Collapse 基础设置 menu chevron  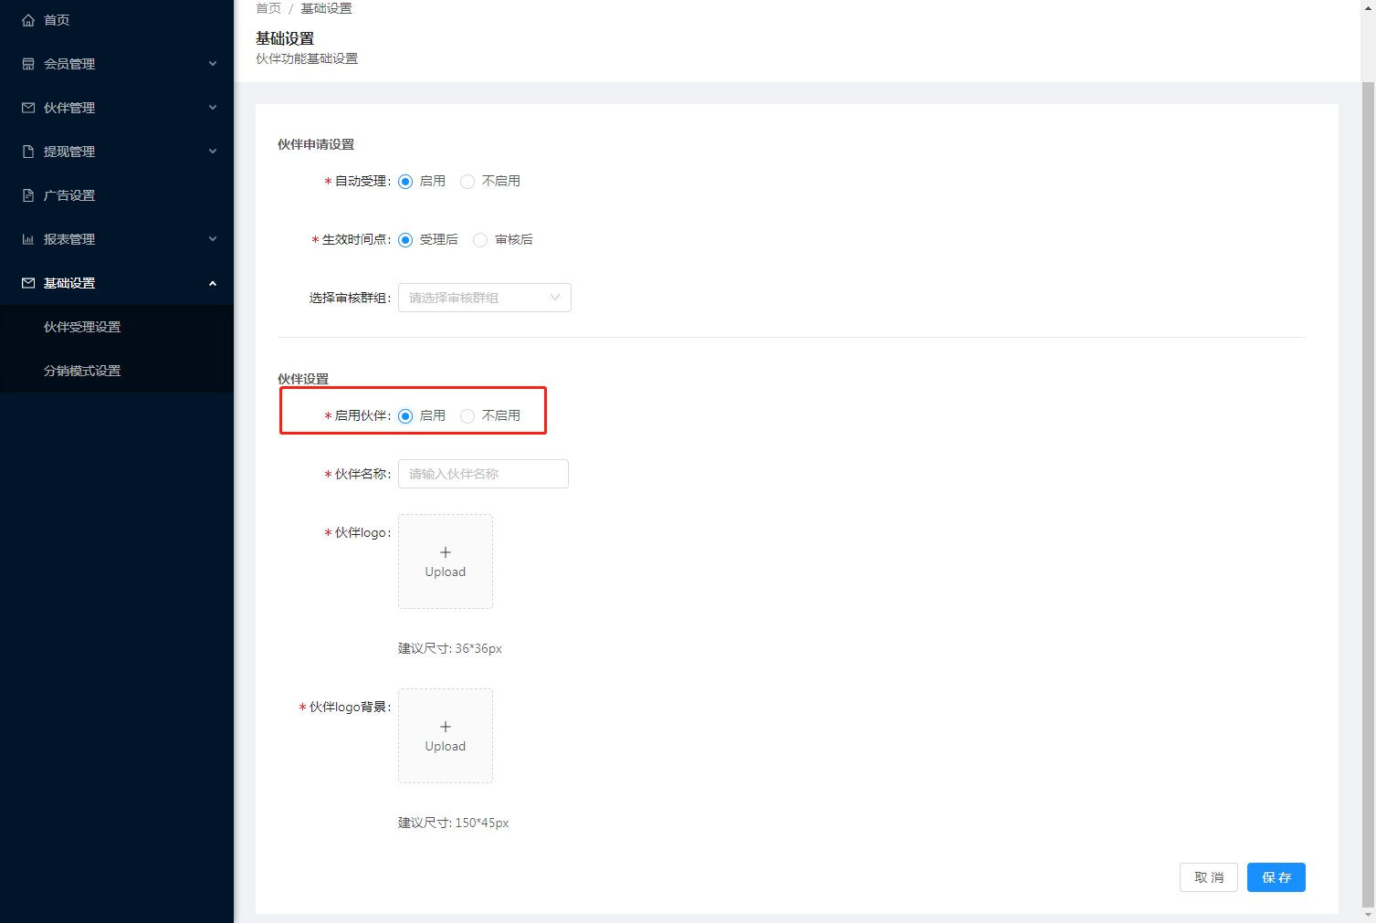(x=213, y=283)
